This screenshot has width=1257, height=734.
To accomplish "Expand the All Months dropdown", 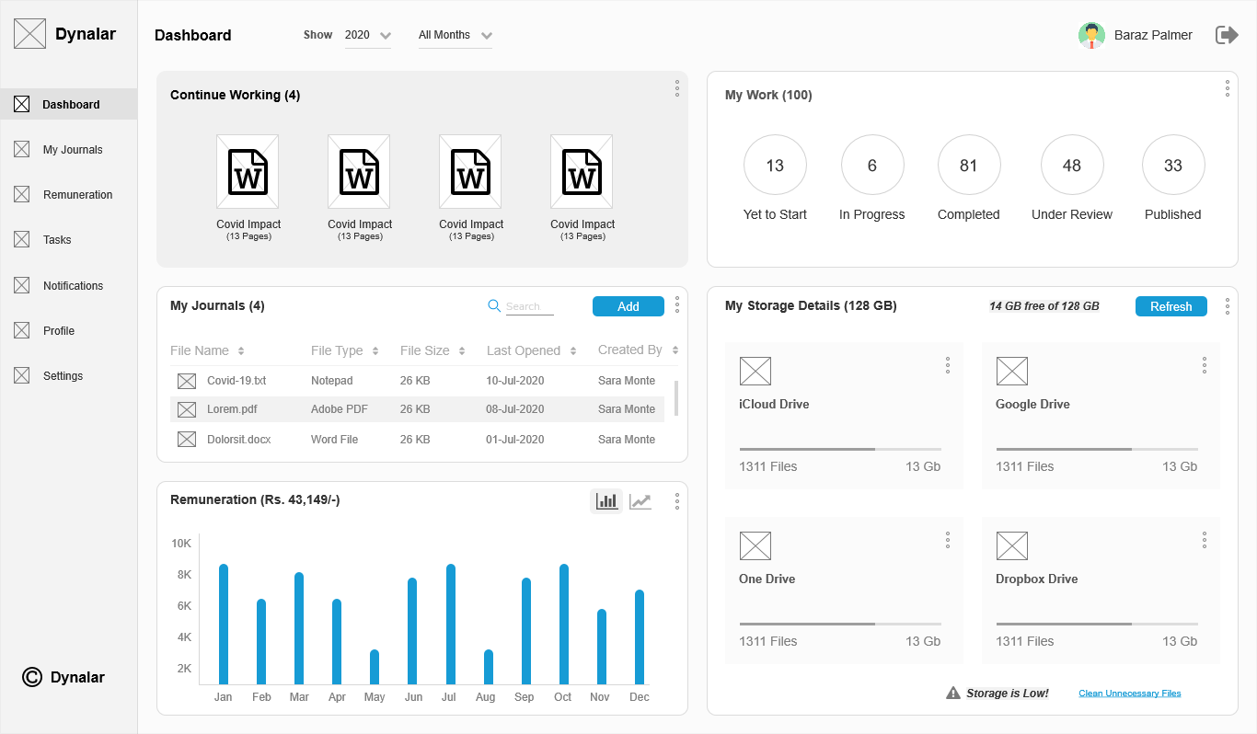I will pos(455,36).
